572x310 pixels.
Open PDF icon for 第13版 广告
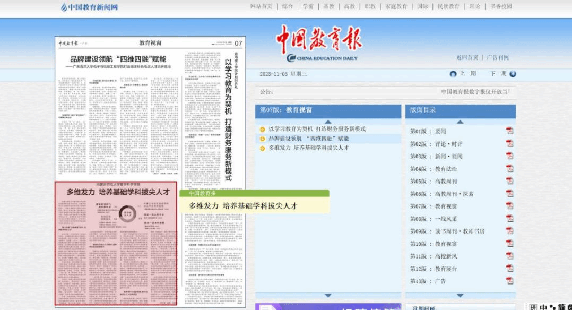509,281
